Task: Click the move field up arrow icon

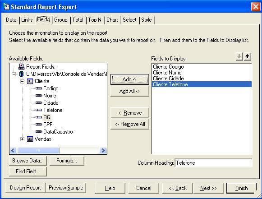Action: click(248, 56)
